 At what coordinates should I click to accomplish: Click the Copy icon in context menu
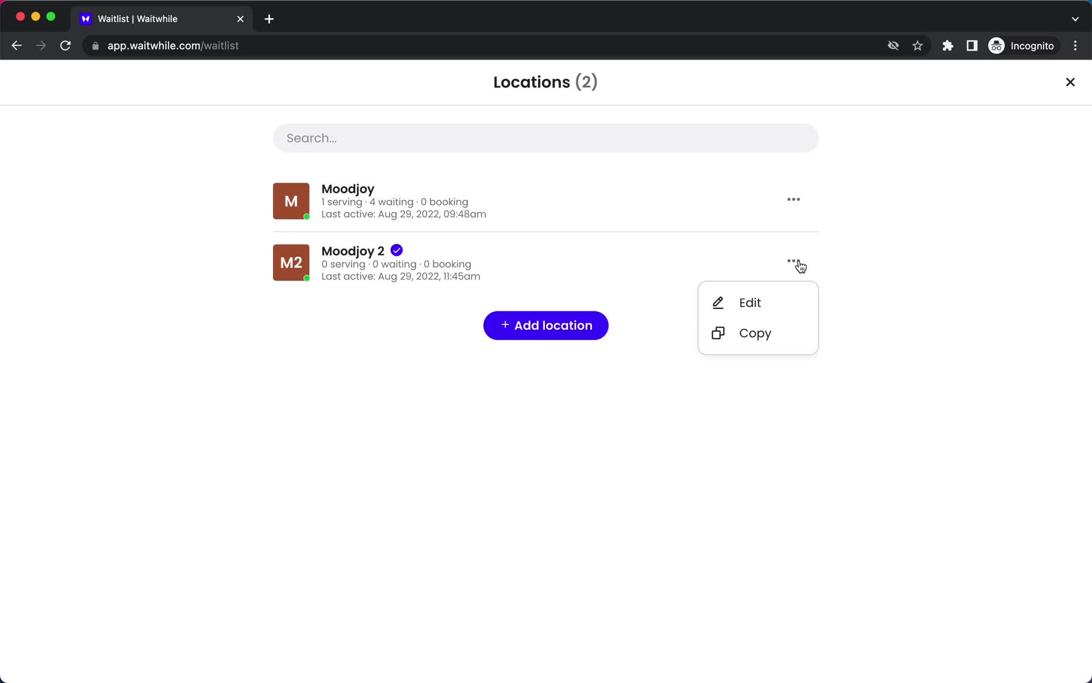click(718, 333)
